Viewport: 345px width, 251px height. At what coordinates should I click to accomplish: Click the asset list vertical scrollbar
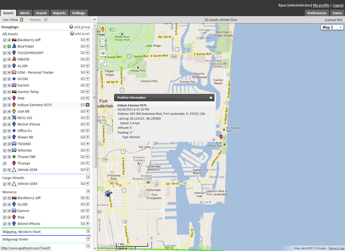tap(95, 97)
